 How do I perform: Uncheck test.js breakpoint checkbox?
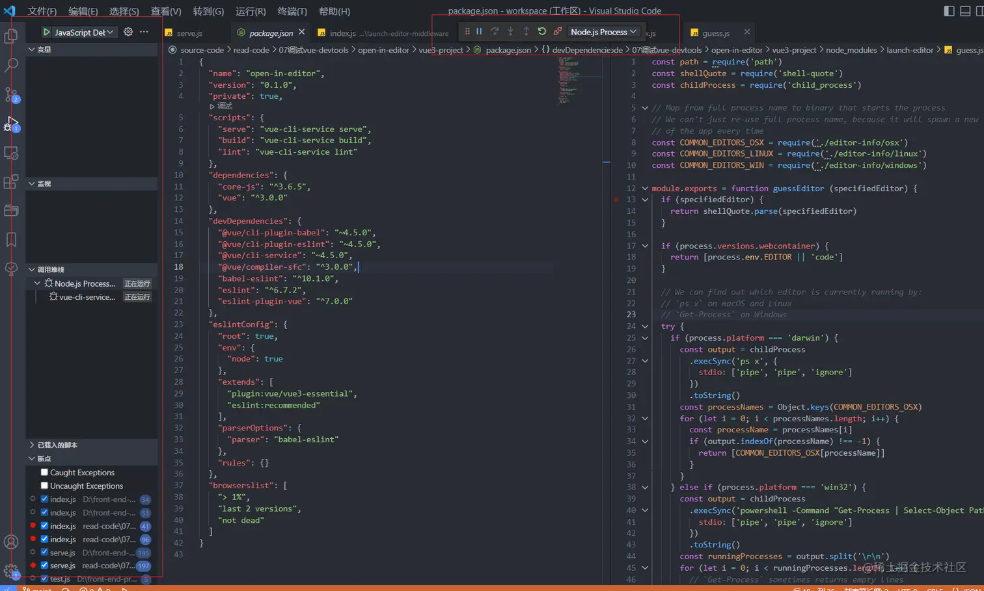(x=44, y=579)
